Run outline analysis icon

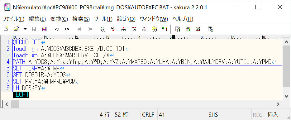click(x=165, y=29)
